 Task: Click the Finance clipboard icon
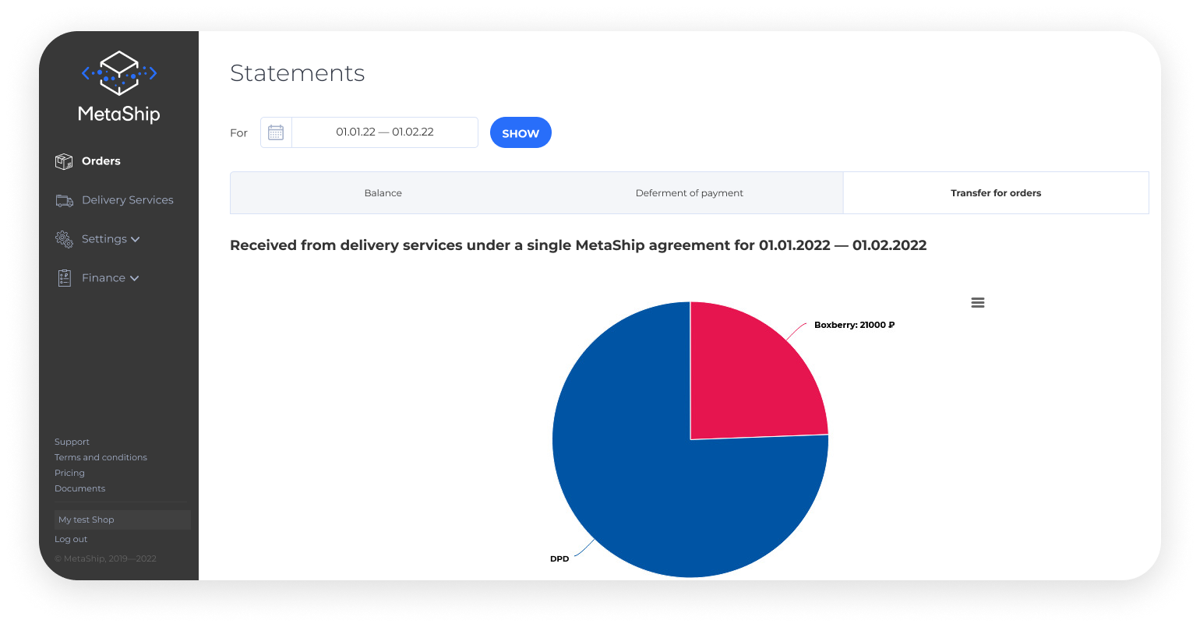[64, 278]
